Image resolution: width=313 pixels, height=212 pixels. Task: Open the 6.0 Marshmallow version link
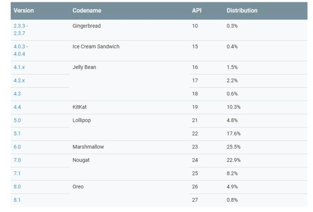(17, 147)
